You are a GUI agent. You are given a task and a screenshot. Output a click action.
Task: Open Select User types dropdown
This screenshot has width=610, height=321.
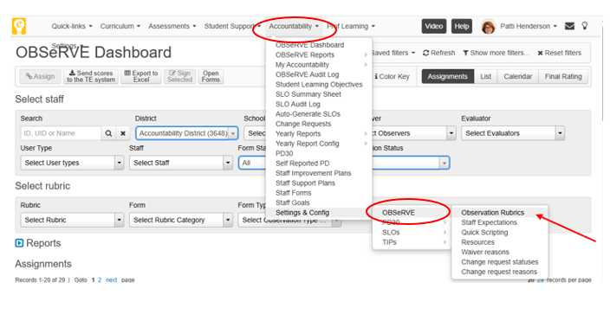(72, 163)
